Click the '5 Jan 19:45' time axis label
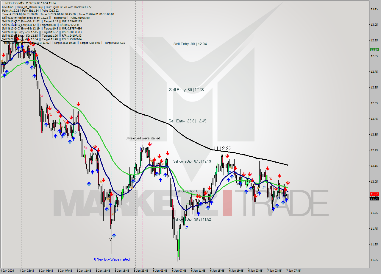The image size is (381, 274). coord(122,271)
